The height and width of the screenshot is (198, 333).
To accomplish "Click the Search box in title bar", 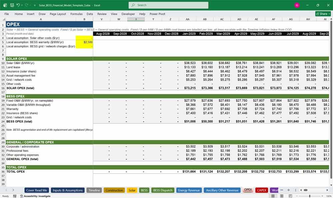I will [168, 5].
